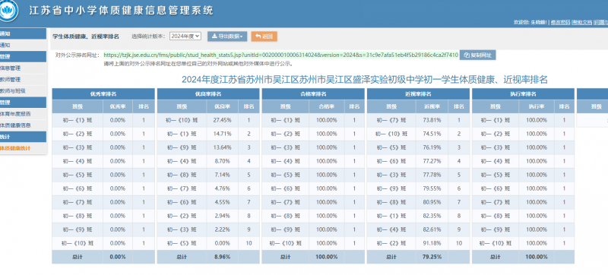
Task: Click the 优良率 column header
Action: [222, 106]
